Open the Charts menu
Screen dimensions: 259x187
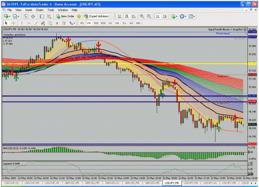coord(40,10)
